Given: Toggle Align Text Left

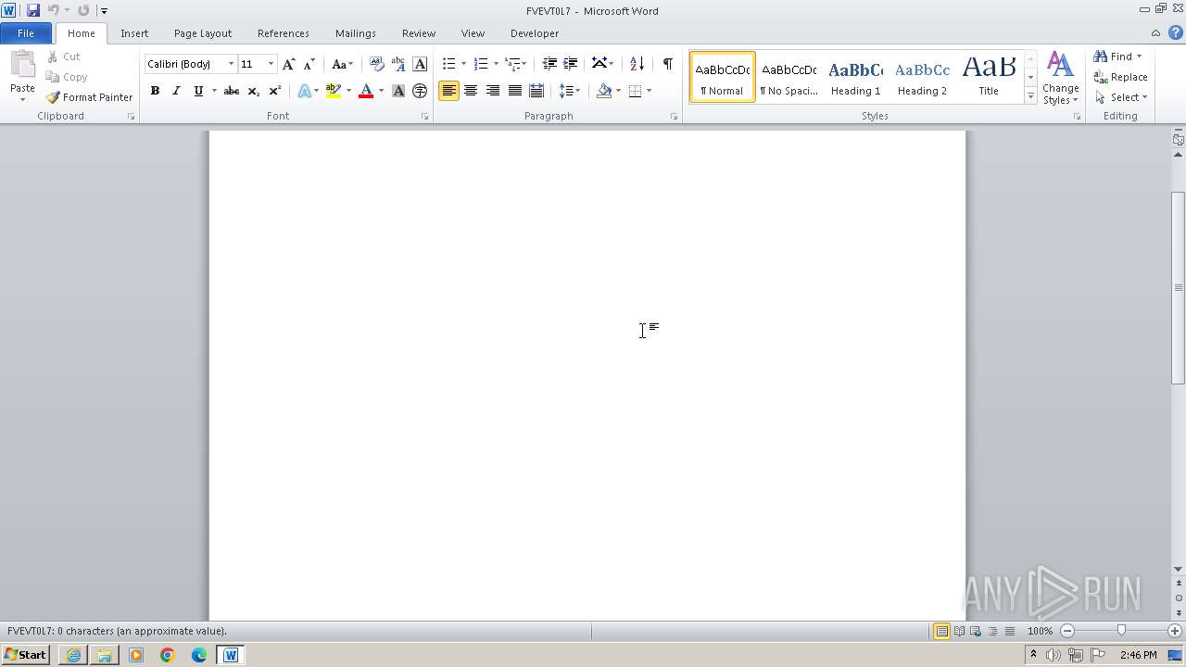Looking at the screenshot, I should 448,91.
